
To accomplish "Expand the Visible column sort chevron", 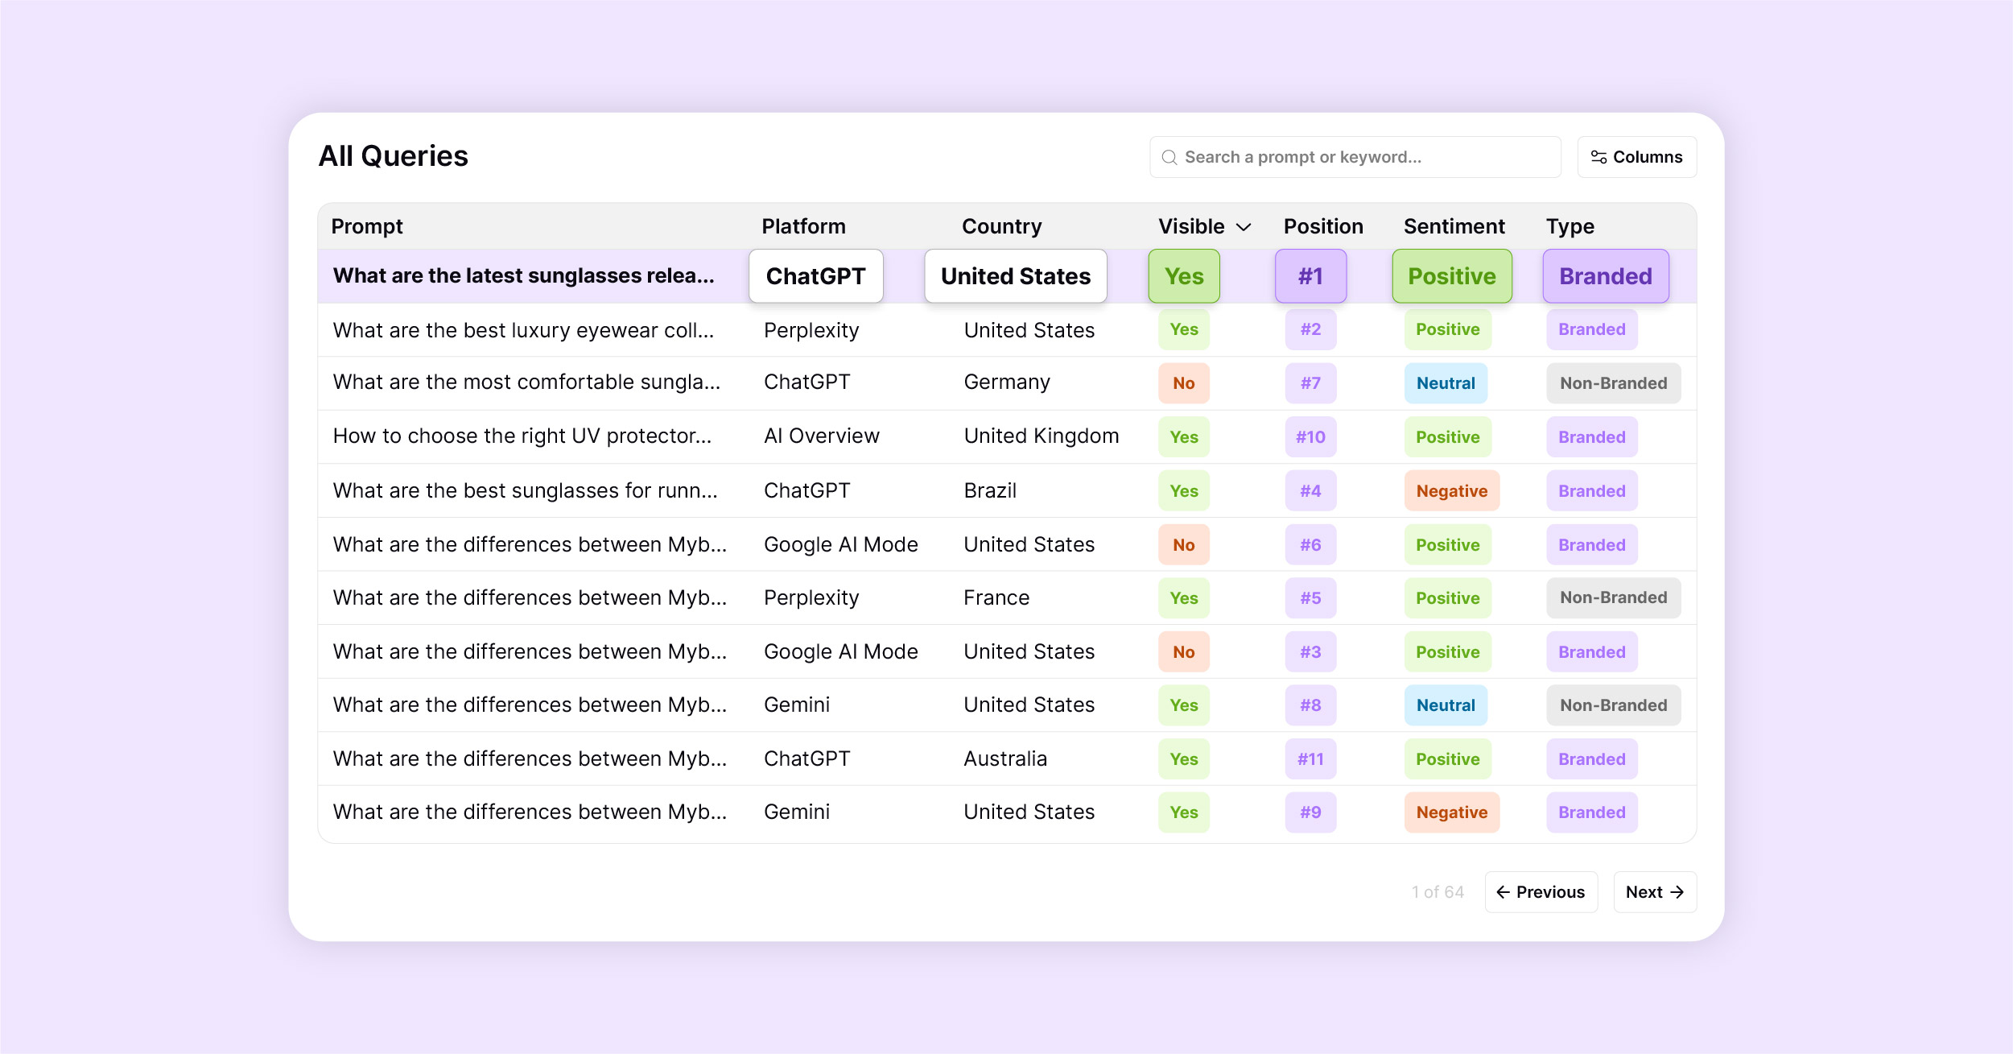I will (x=1244, y=227).
